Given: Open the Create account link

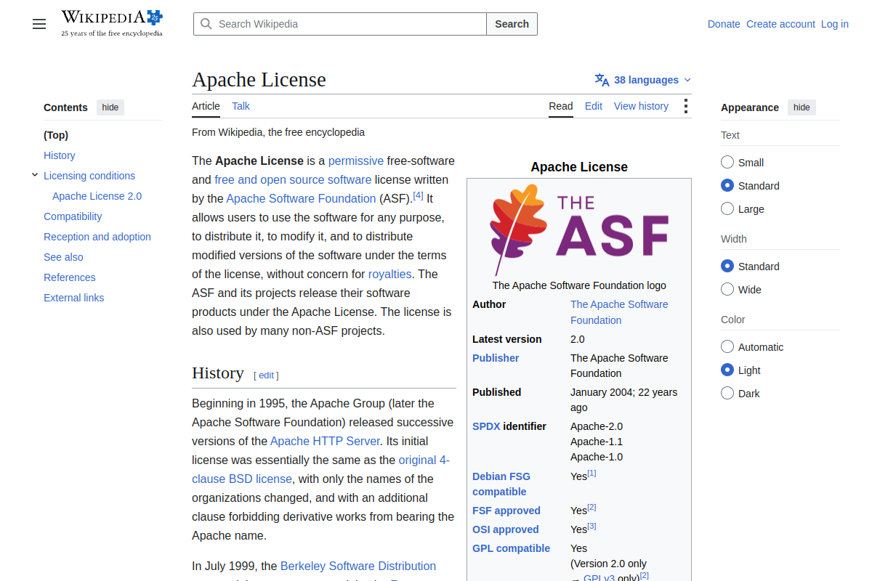Looking at the screenshot, I should 780,24.
